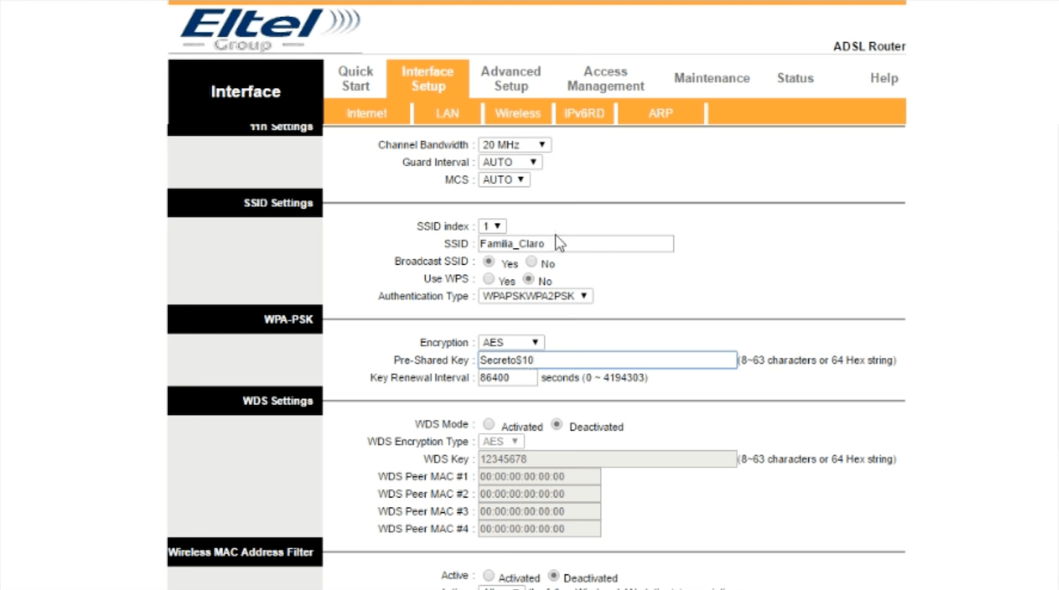
Task: Open the LAN submenu
Action: tap(447, 113)
